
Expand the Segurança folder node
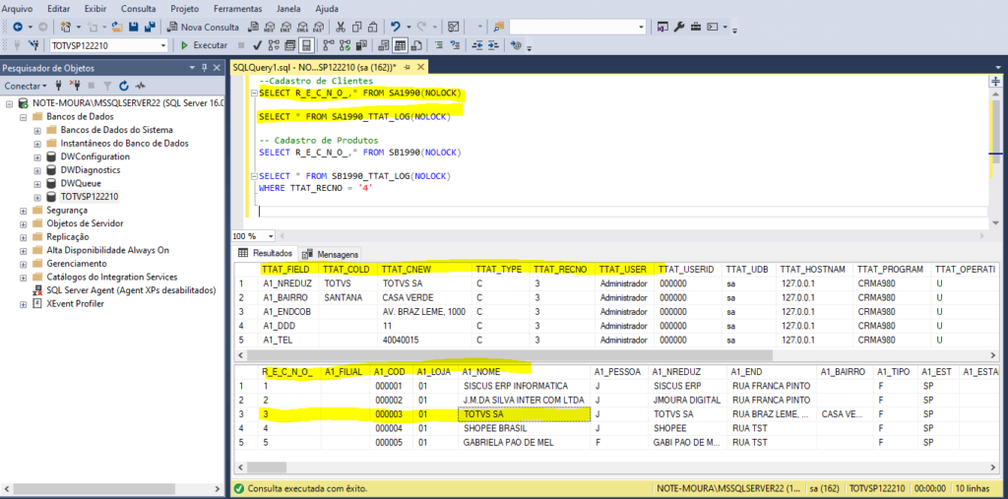coord(24,210)
